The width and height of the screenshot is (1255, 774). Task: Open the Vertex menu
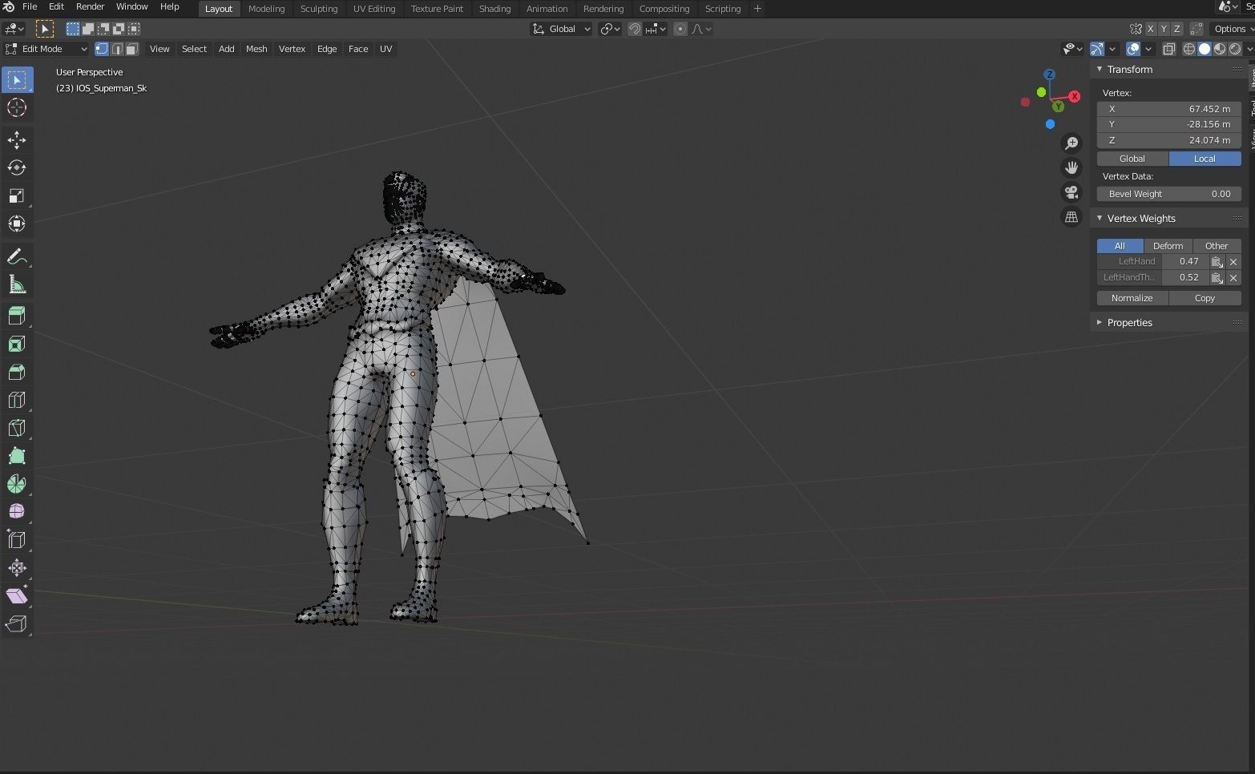pos(292,49)
